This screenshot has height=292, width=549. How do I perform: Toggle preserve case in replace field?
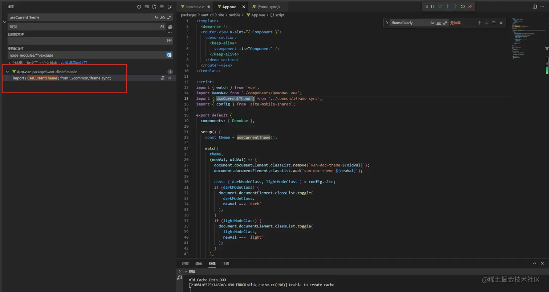coord(162,26)
